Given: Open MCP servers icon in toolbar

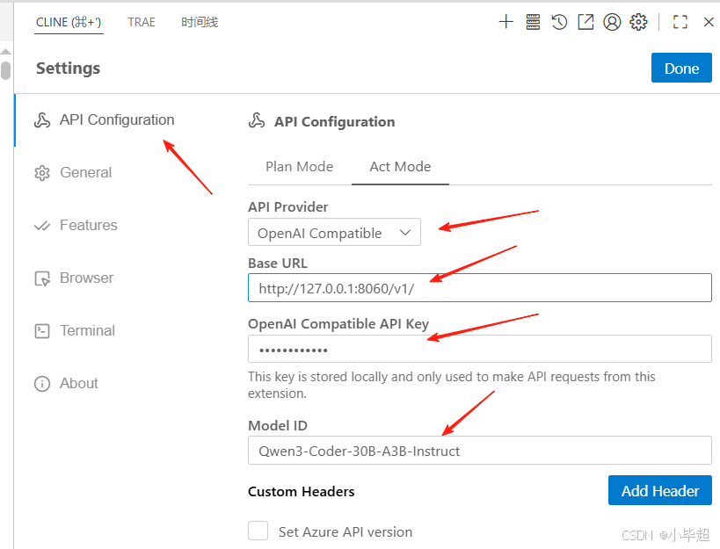Looking at the screenshot, I should coord(533,22).
